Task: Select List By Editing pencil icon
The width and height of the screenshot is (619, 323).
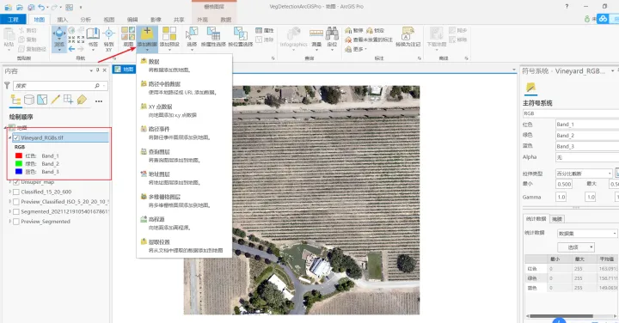Action: (55, 100)
